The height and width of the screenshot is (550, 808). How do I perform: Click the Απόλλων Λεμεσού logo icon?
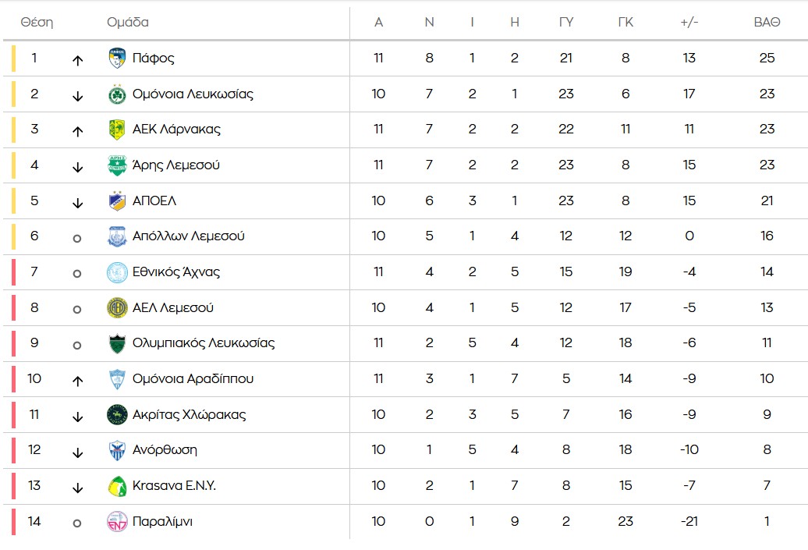(x=117, y=236)
